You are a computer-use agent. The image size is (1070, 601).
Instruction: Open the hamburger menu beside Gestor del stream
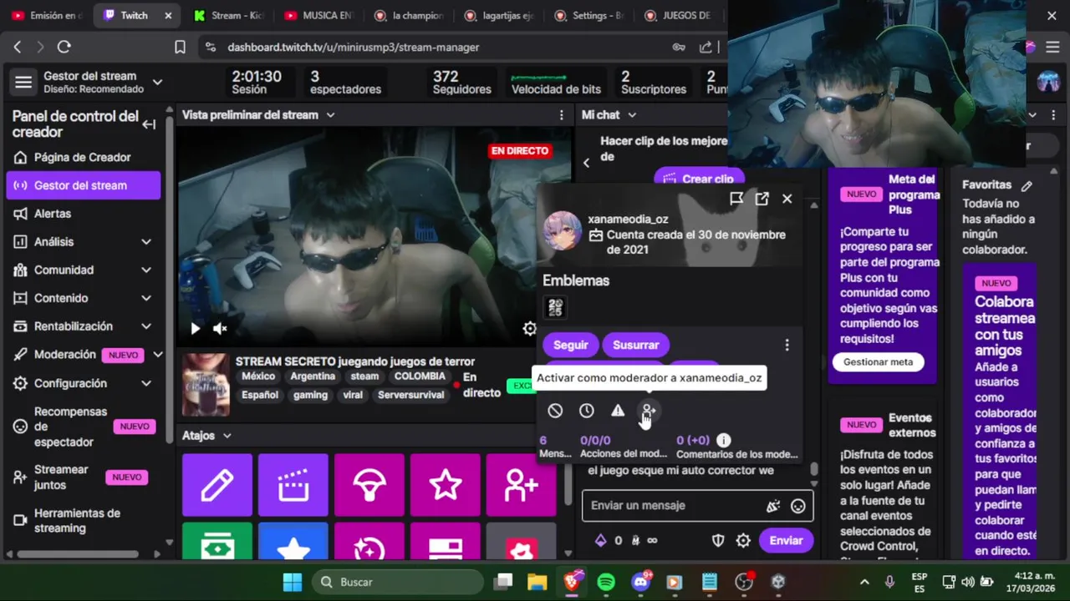[x=23, y=82]
